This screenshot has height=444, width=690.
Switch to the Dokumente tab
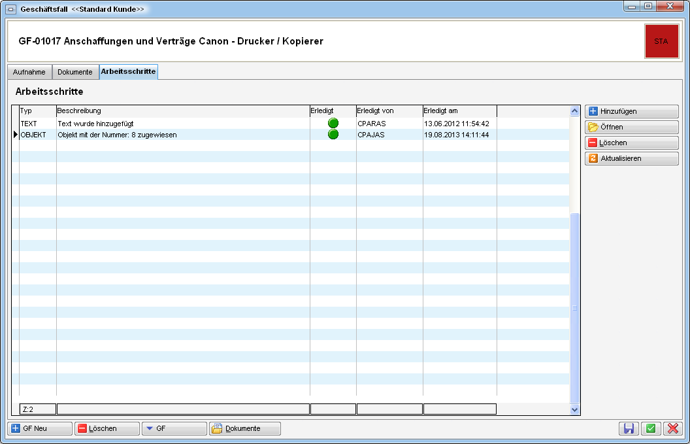coord(75,72)
